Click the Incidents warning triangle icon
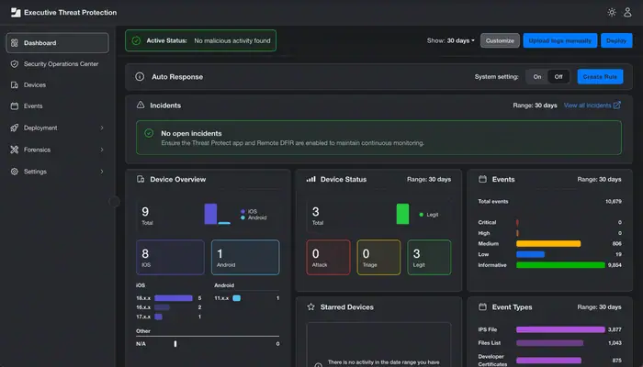 click(141, 106)
